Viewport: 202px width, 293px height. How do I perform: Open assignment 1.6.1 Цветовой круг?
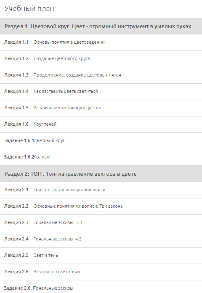pos(101,141)
